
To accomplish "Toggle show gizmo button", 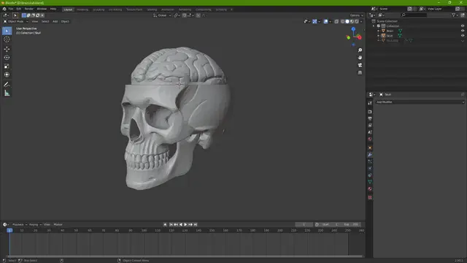I will pos(314,21).
